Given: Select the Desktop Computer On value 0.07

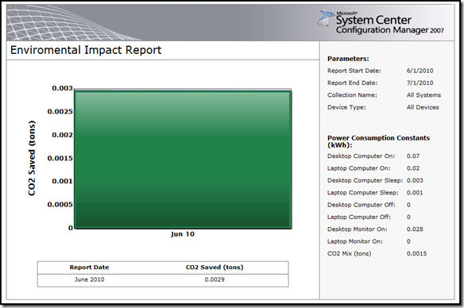Looking at the screenshot, I should 413,156.
